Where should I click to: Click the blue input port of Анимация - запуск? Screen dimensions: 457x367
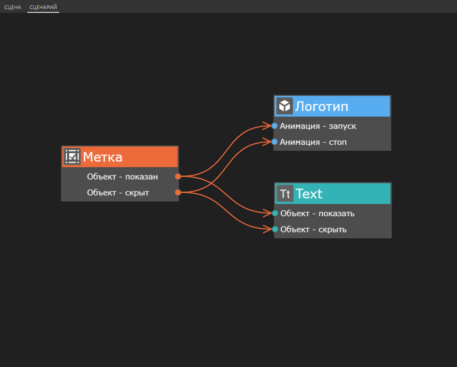274,126
